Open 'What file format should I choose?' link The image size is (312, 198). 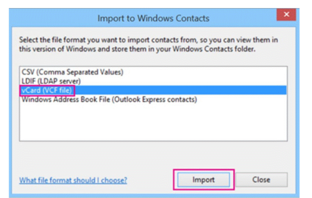pyautogui.click(x=73, y=180)
